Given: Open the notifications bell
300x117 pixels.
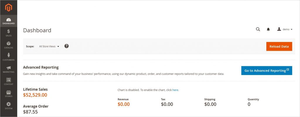Looking at the screenshot, I should 268,29.
